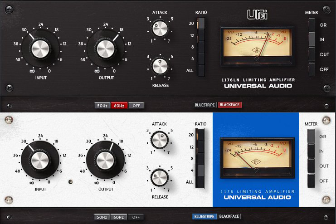Select ratio 8 on the white Bluestripe unit
This screenshot has width=336, height=224.
coord(200,158)
